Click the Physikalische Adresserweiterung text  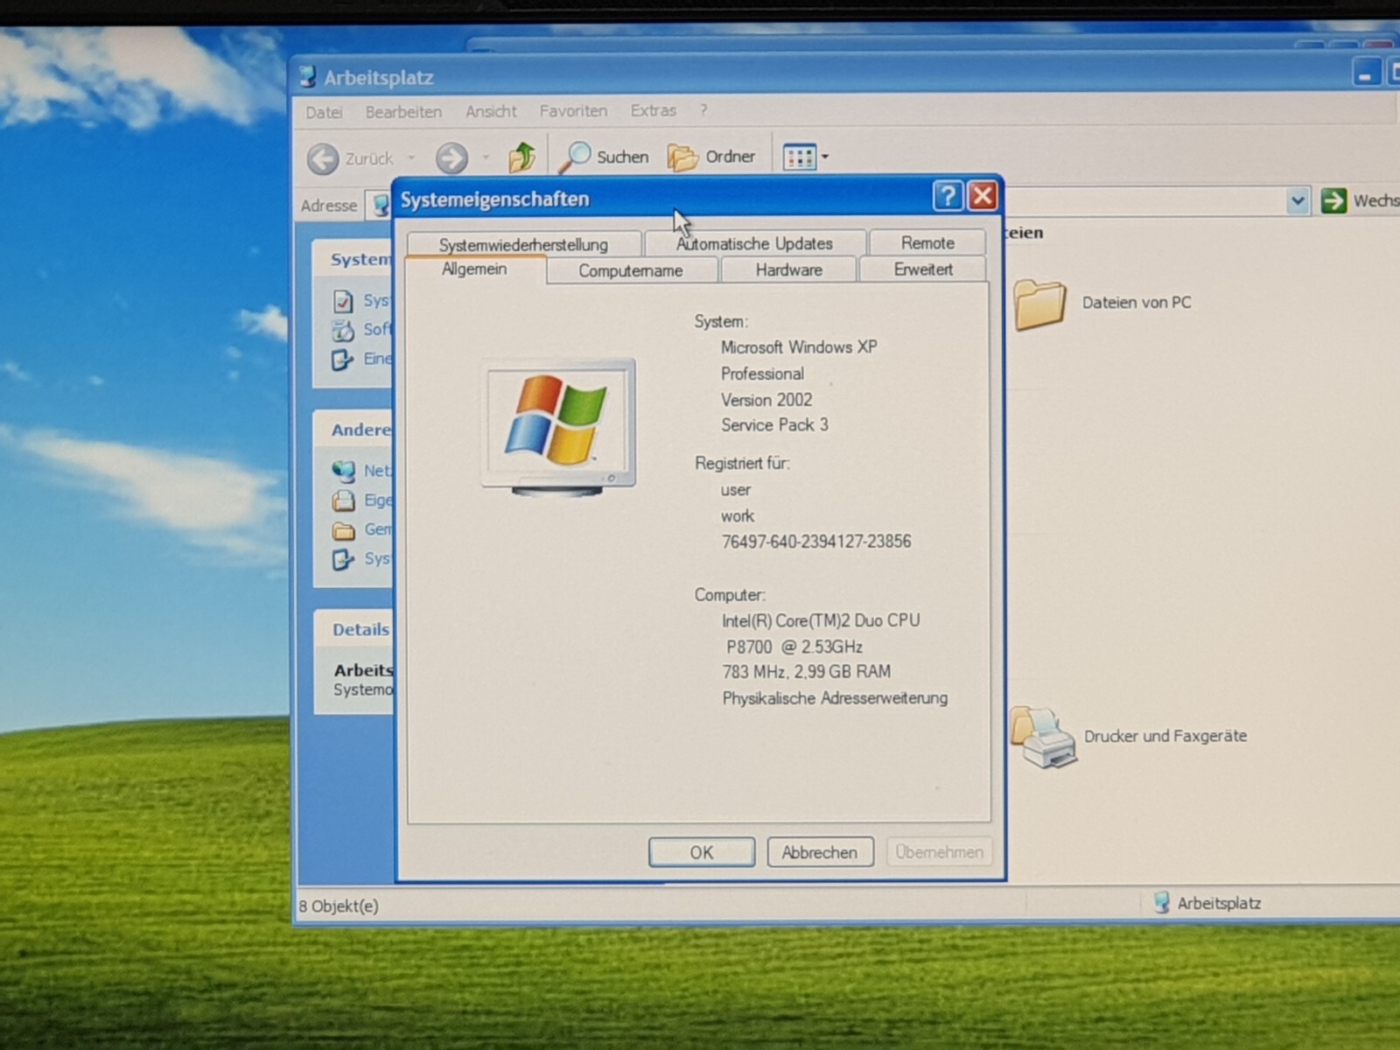[x=835, y=698]
